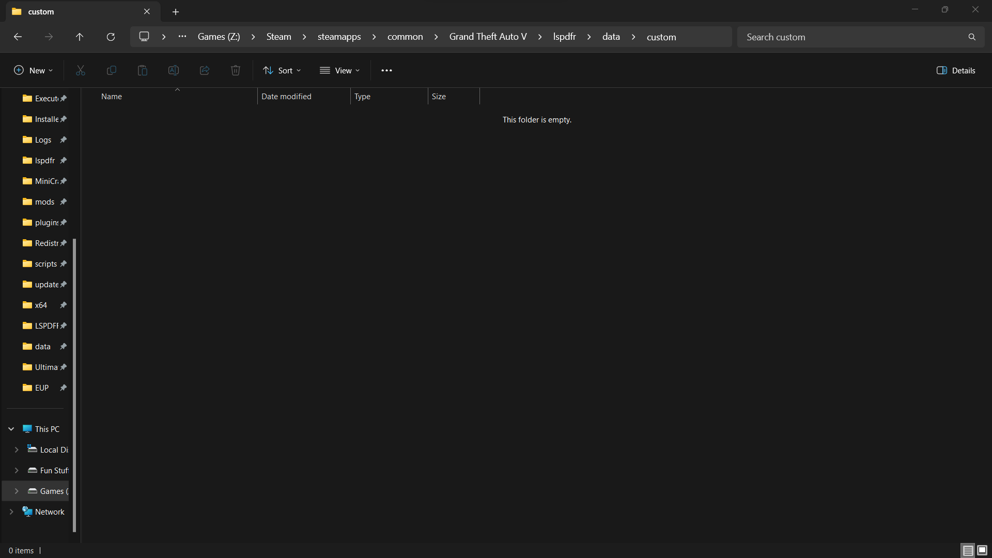Expand the Network tree node
Screen dimensions: 992x558
coord(11,512)
